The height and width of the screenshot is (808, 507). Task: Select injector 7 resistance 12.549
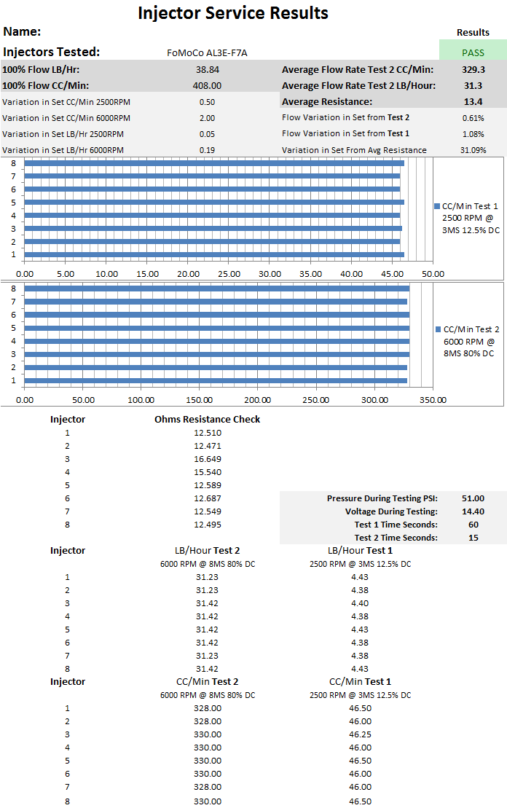(208, 511)
